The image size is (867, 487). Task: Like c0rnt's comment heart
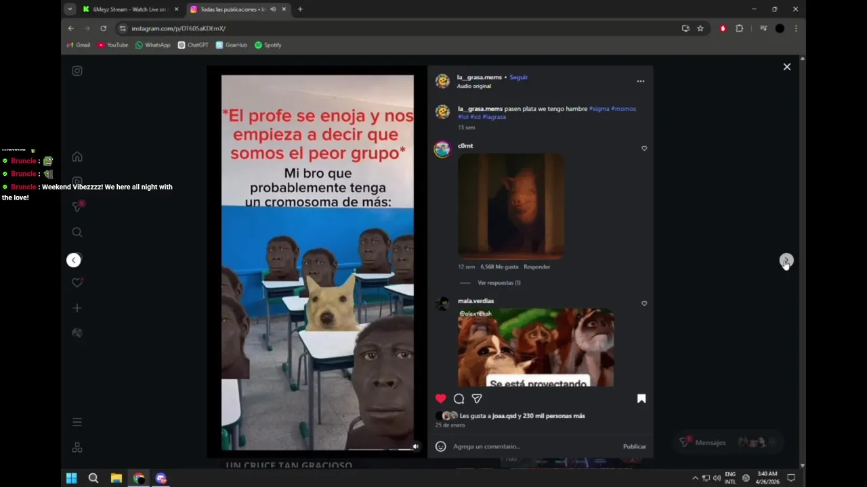[644, 148]
